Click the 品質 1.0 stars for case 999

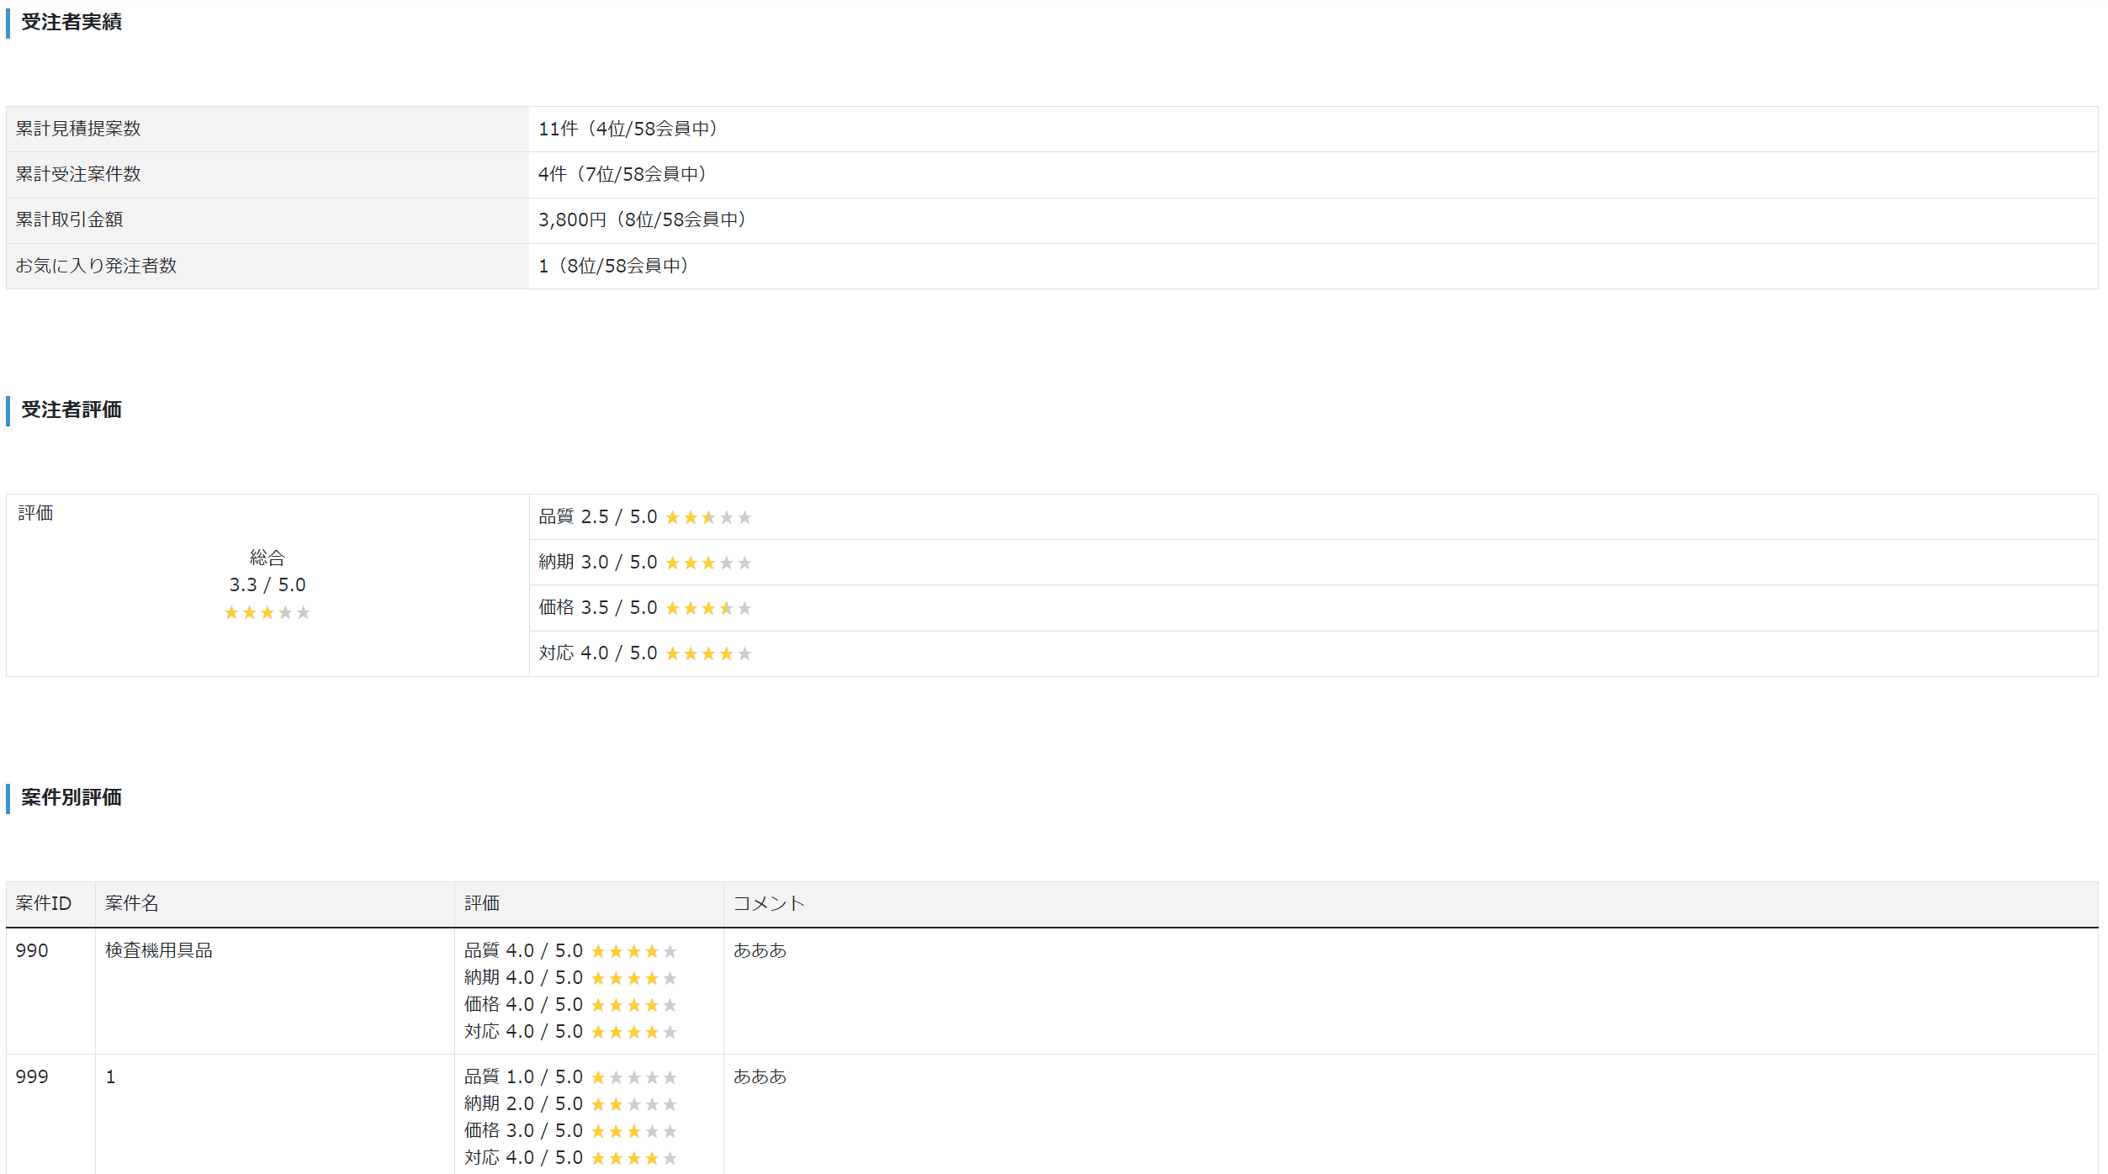634,1077
